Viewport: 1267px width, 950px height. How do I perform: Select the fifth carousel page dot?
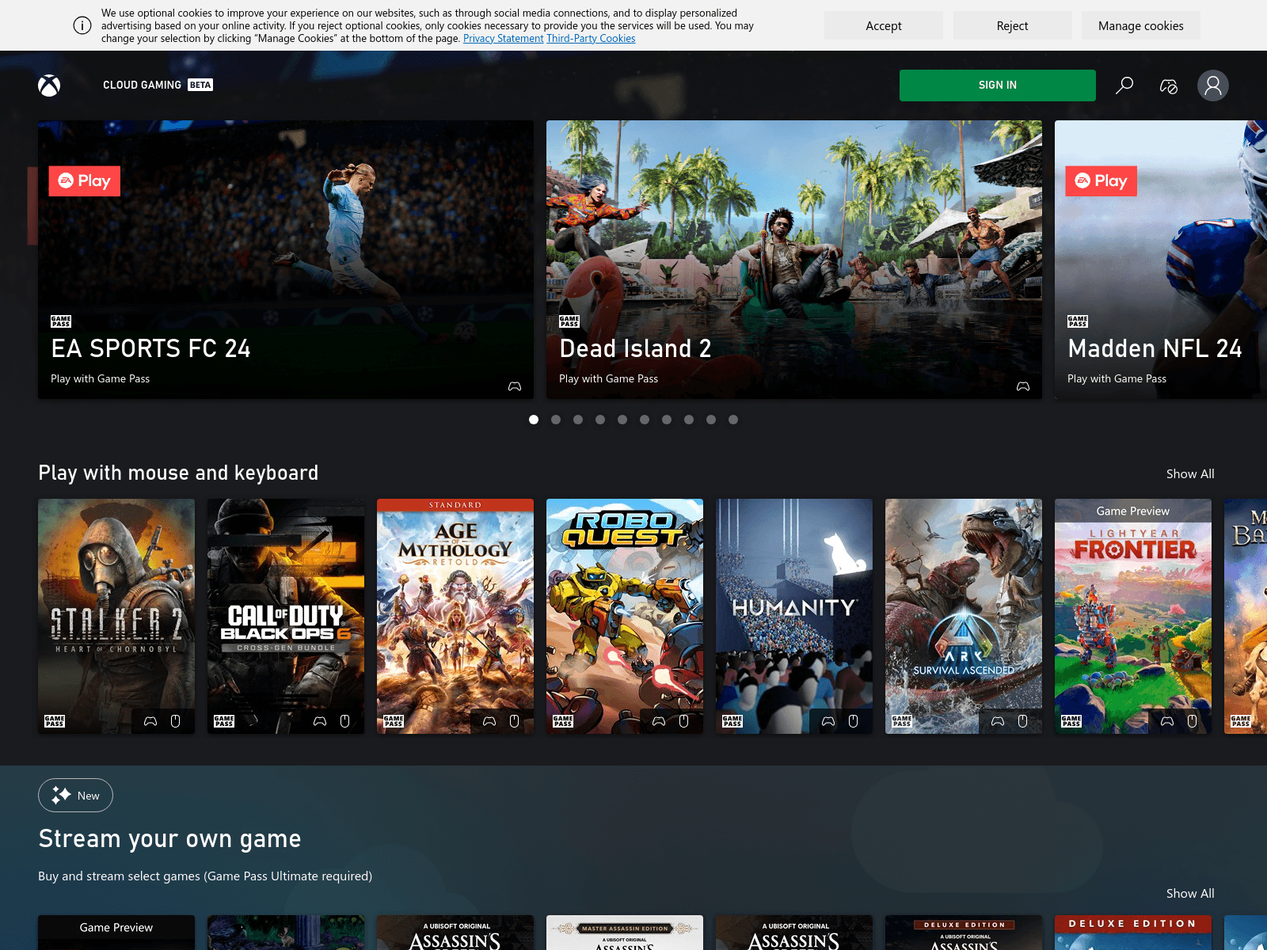point(622,420)
